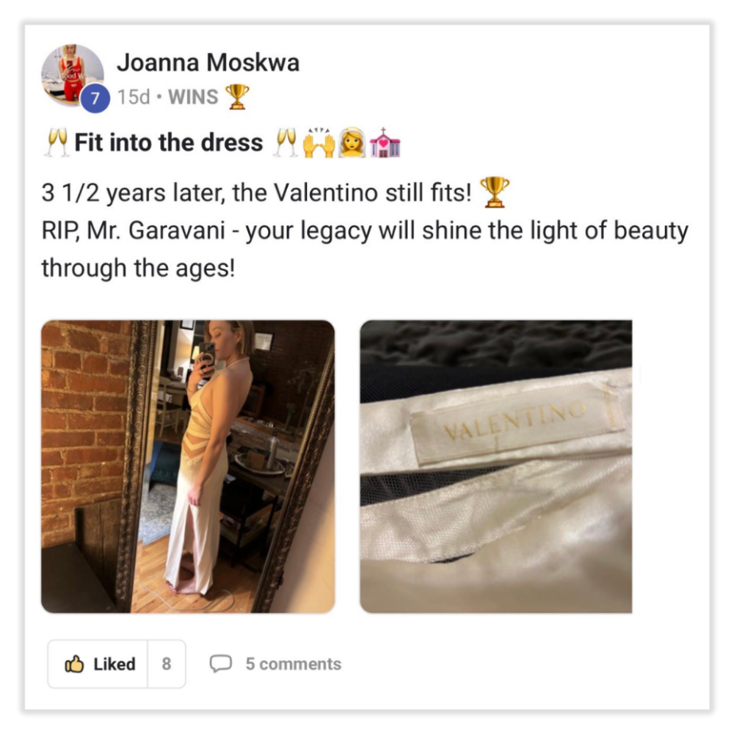
Task: Click the level 7 badge on avatar
Action: 95,98
